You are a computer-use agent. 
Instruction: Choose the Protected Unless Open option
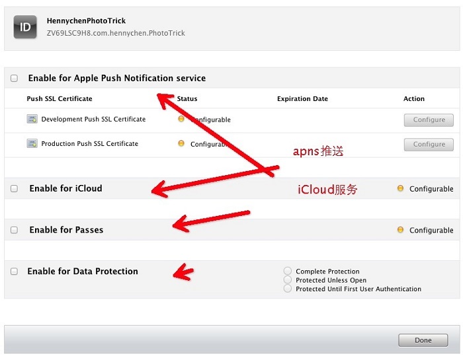point(287,279)
